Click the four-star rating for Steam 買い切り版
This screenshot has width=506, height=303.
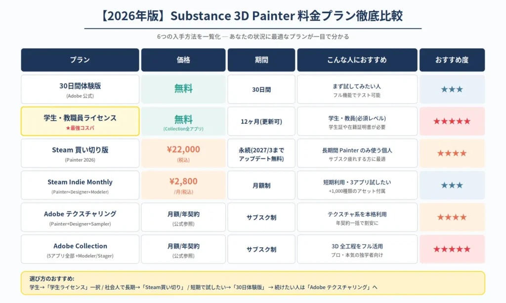[452, 153]
